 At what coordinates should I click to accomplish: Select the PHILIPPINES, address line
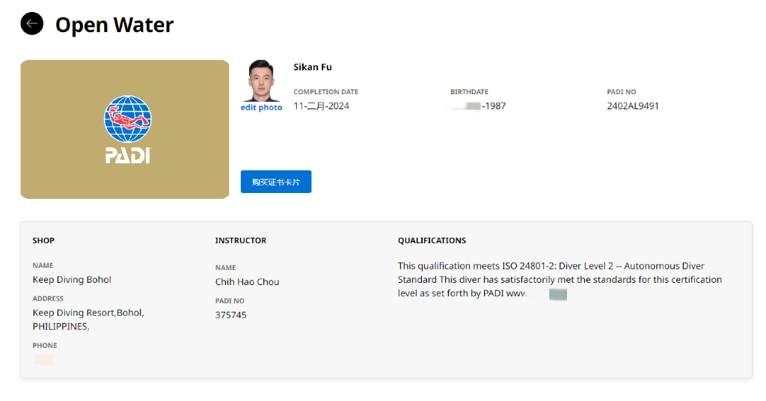[61, 326]
